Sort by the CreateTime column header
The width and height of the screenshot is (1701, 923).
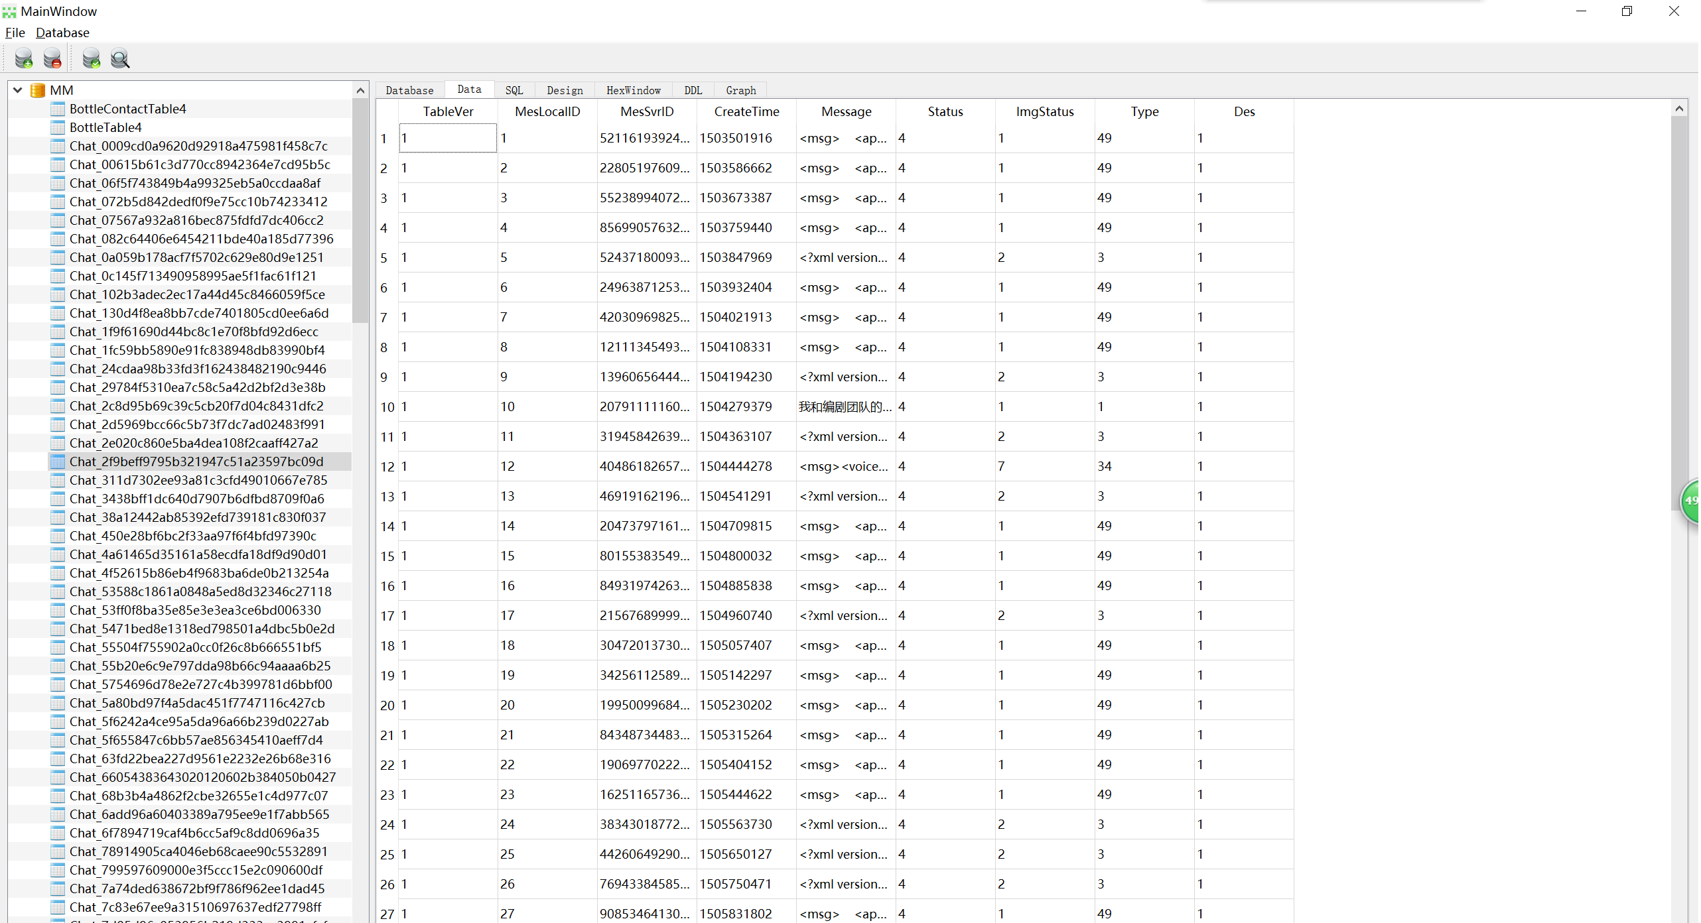[747, 111]
